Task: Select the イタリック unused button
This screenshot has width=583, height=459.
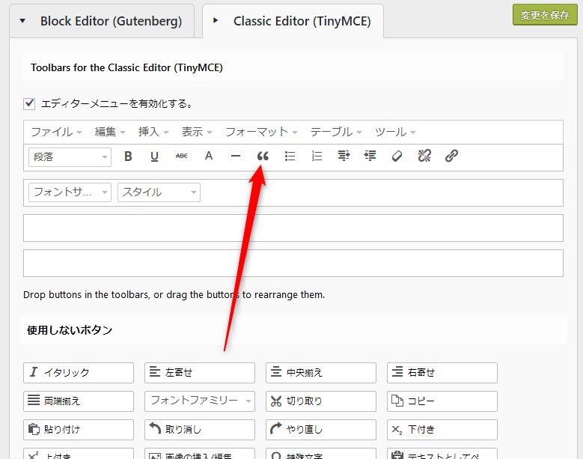Action: (x=79, y=372)
